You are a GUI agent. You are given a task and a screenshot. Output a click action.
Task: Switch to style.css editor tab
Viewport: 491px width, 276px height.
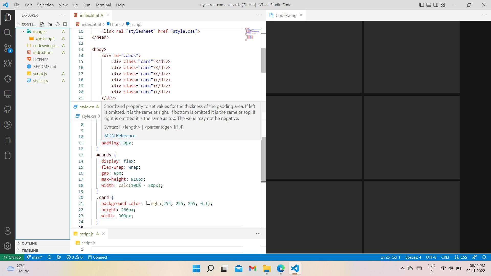87,107
